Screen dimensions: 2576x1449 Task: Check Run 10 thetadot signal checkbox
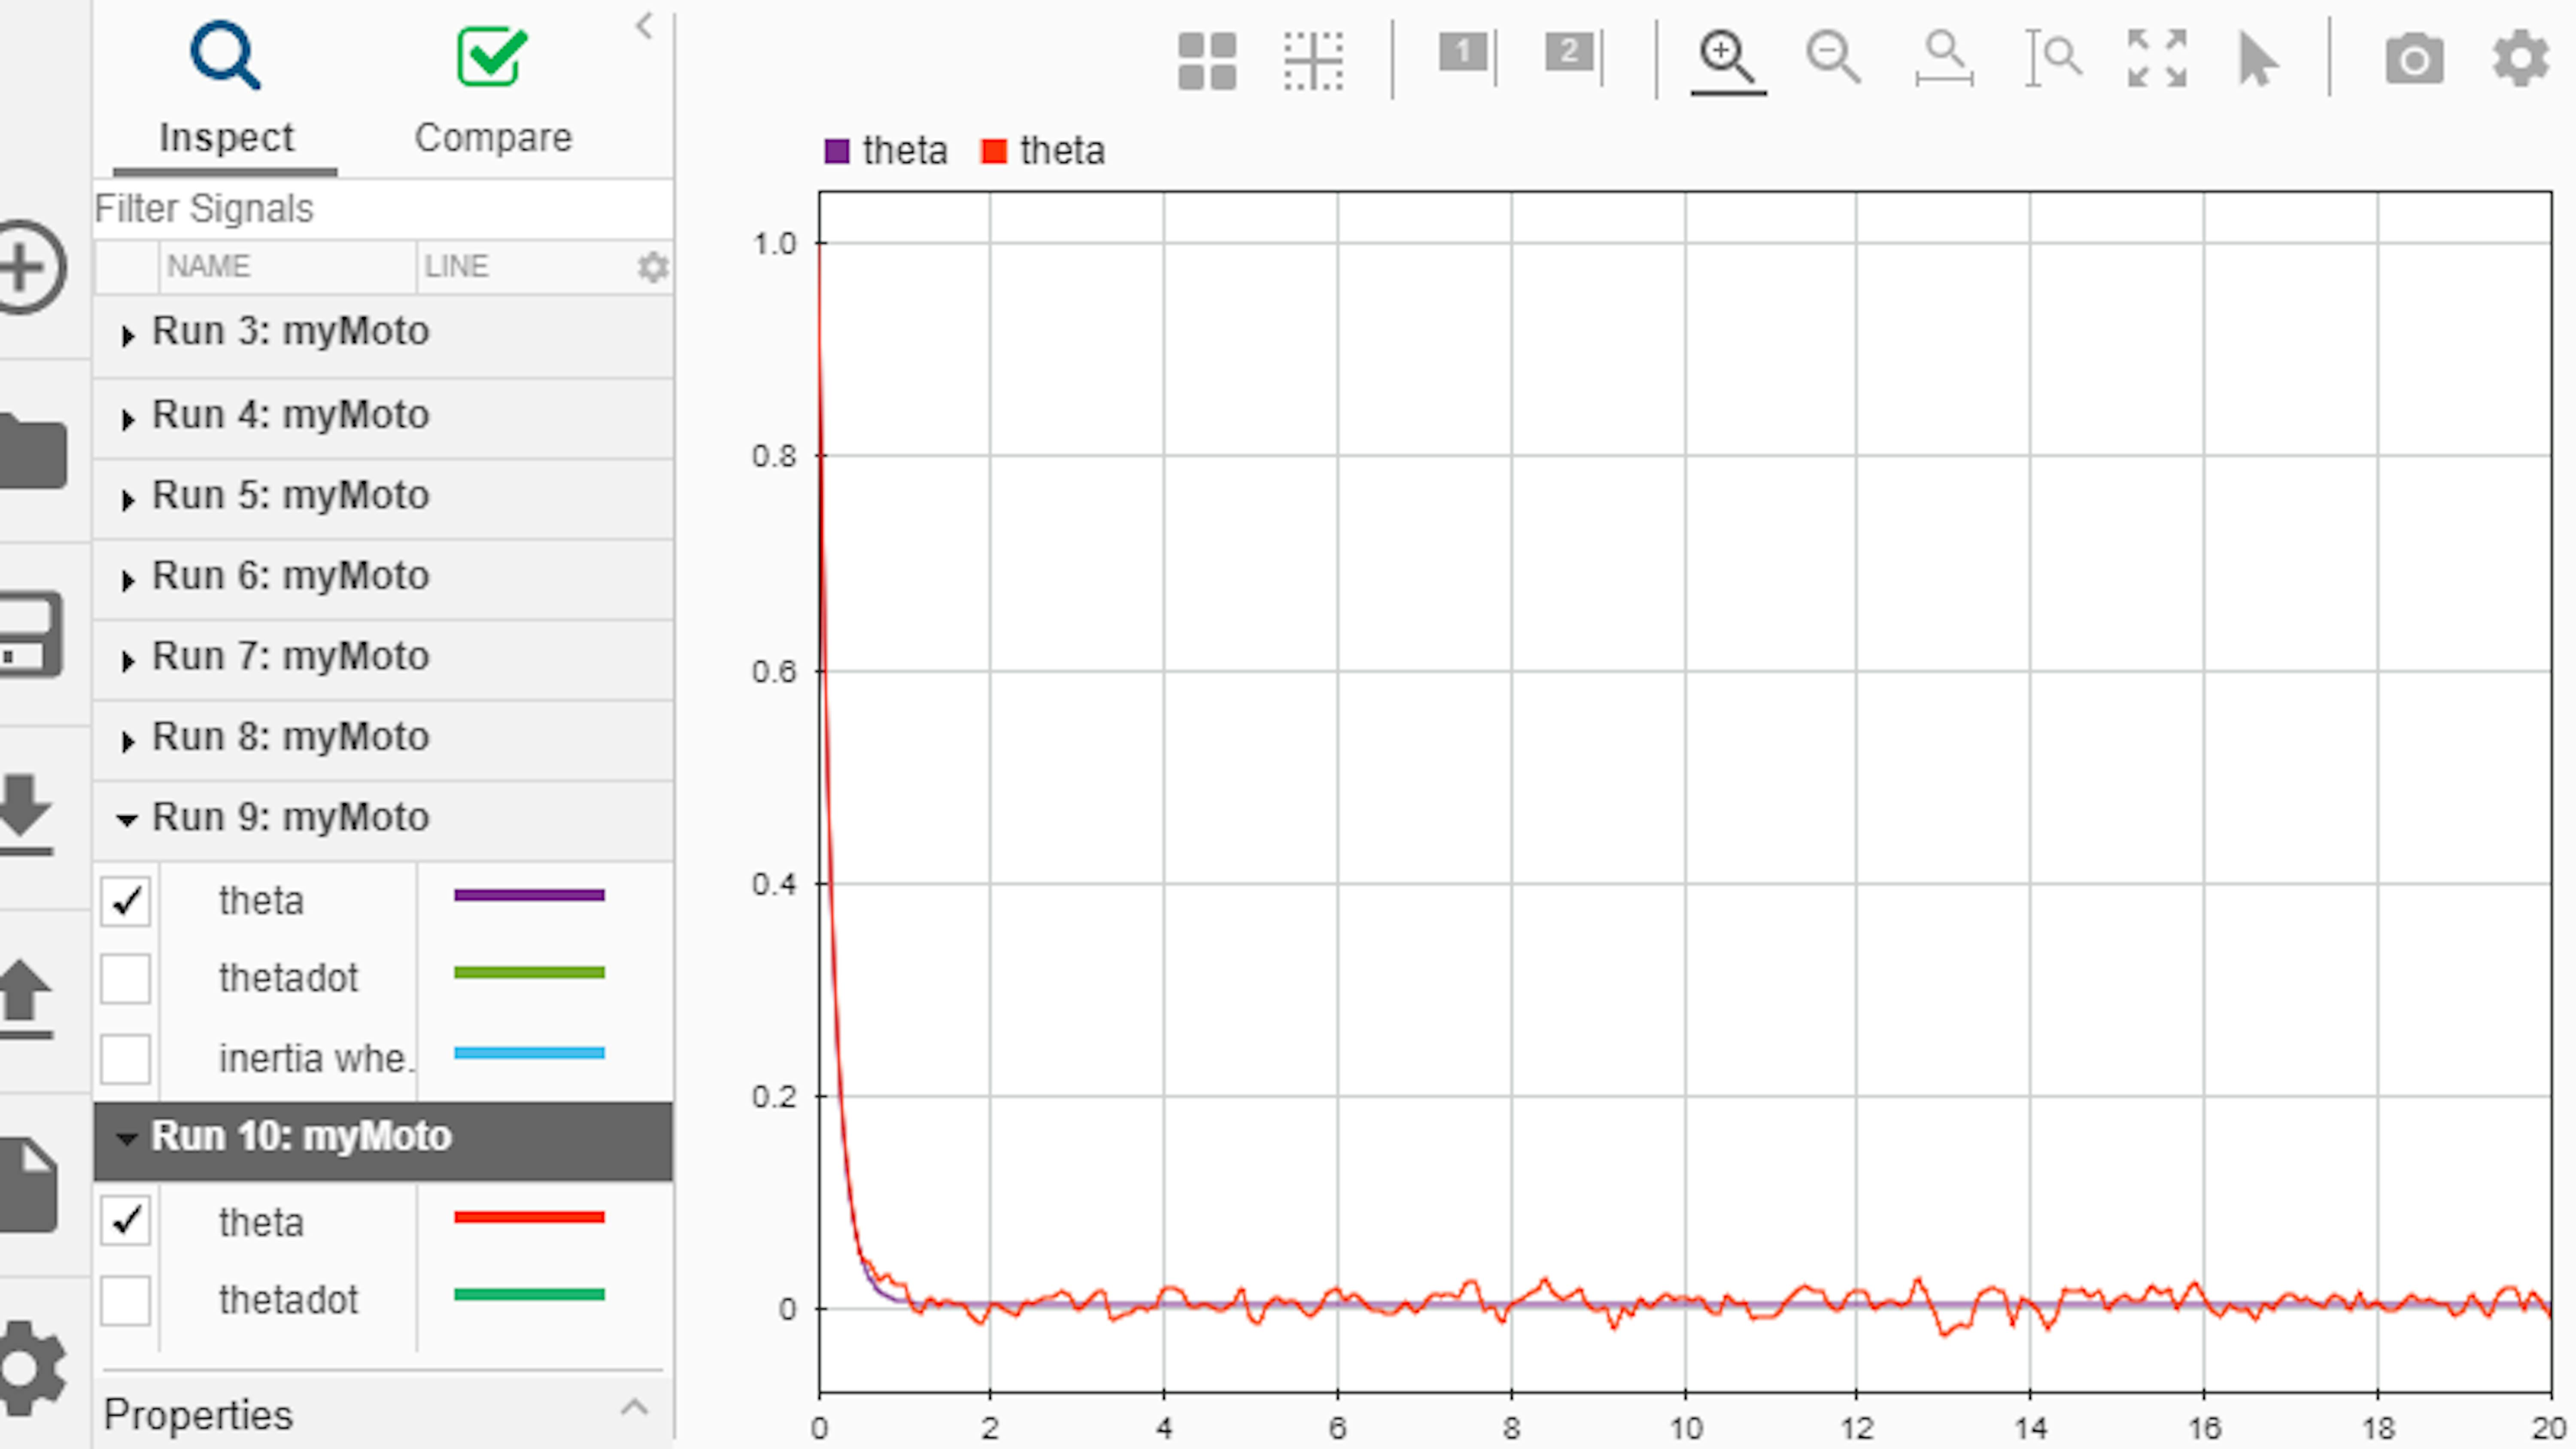[125, 1300]
